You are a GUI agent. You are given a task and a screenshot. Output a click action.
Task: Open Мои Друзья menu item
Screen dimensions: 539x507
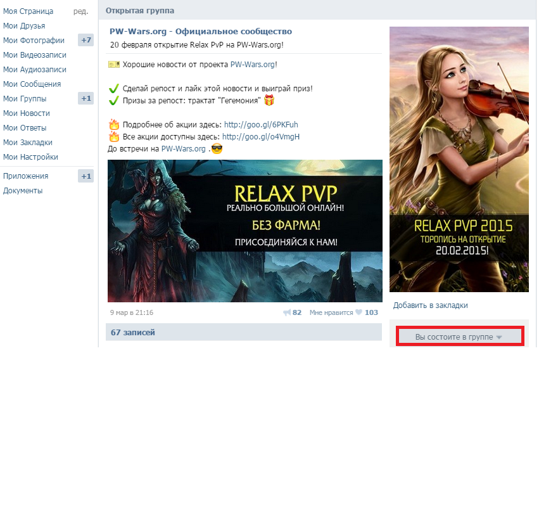(24, 26)
